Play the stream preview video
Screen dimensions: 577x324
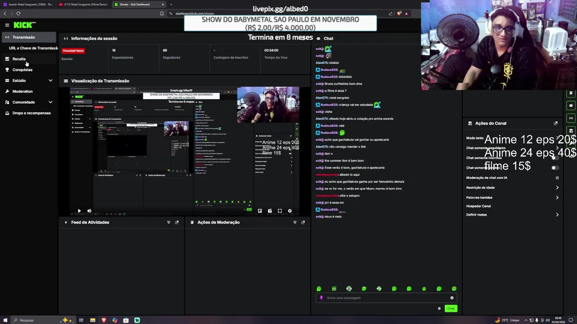point(79,211)
